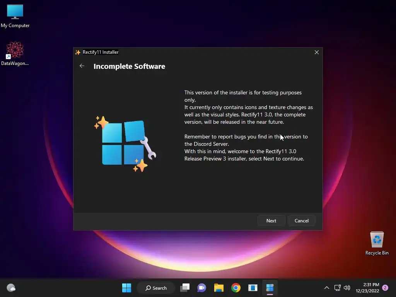This screenshot has height=297, width=396.
Task: Select the Rectify11 installer taskbar icon
Action: (x=270, y=288)
